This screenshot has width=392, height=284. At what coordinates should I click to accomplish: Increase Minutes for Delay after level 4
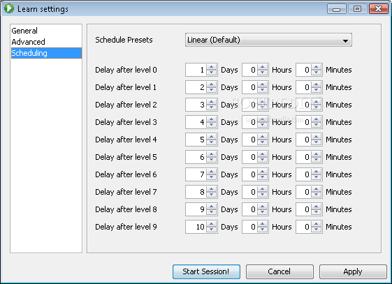317,137
